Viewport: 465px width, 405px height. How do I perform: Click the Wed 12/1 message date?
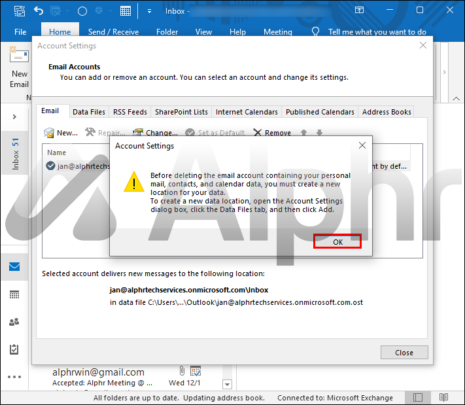184,383
